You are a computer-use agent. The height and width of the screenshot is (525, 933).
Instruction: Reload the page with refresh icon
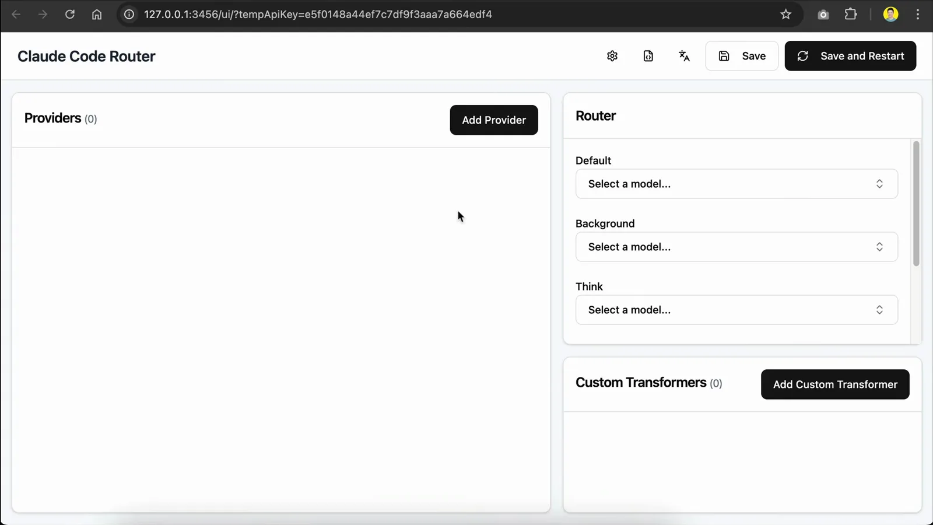70,14
